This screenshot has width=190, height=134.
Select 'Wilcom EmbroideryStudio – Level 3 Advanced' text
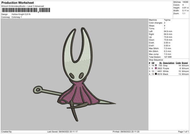(x=22, y=6)
